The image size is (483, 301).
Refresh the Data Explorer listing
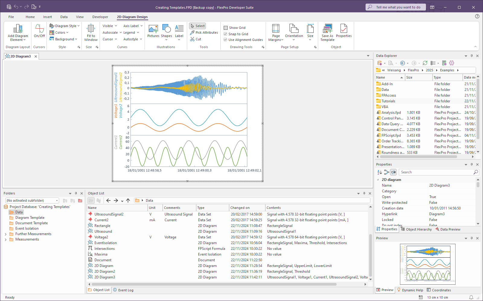[x=425, y=63]
